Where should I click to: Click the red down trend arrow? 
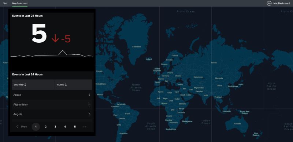(x=55, y=39)
